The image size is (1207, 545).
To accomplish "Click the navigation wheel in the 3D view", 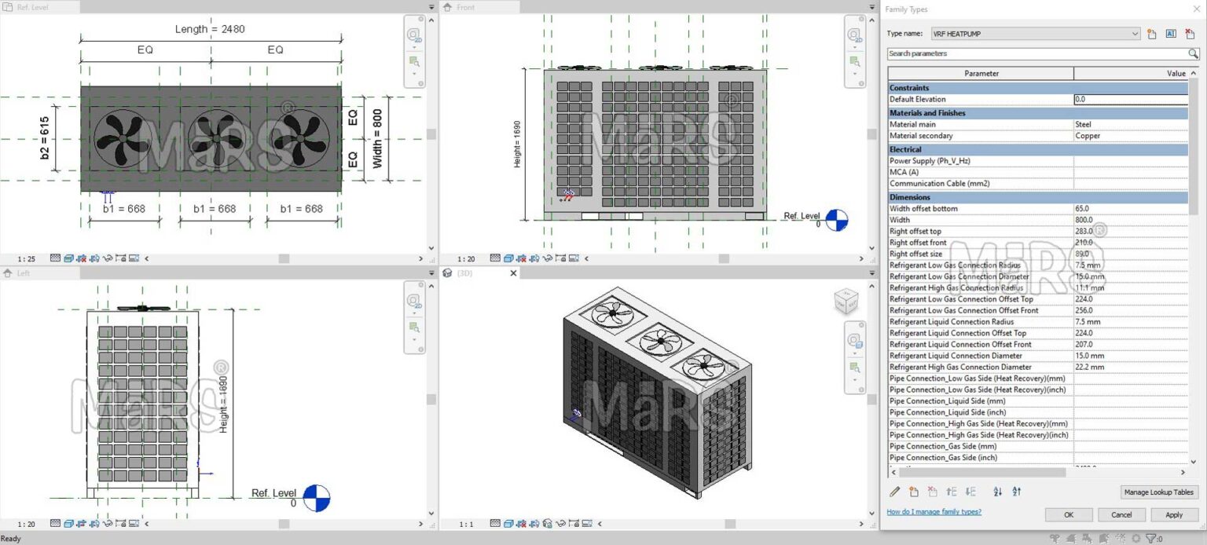I will coord(853,340).
